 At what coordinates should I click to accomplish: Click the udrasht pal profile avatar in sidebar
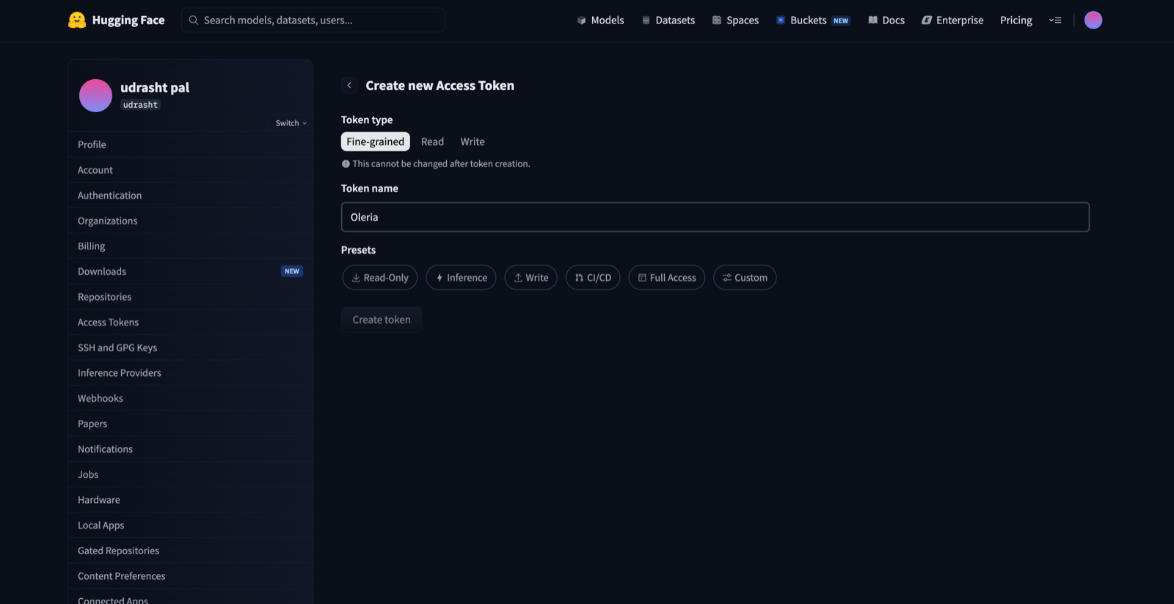click(x=95, y=95)
